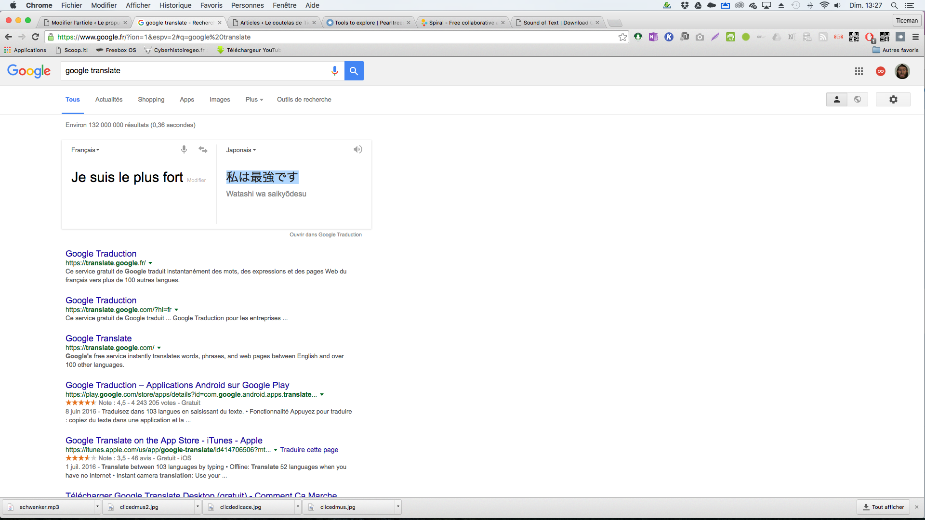The image size is (925, 520).
Task: Select the Images search tab
Action: tap(220, 100)
